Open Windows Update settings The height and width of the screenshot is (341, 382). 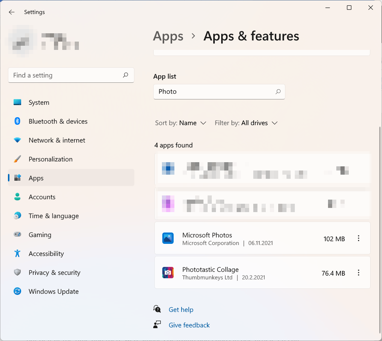[x=71, y=291]
